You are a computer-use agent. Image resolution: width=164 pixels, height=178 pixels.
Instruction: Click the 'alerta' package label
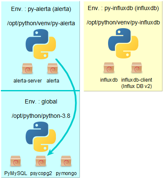pos(53,81)
